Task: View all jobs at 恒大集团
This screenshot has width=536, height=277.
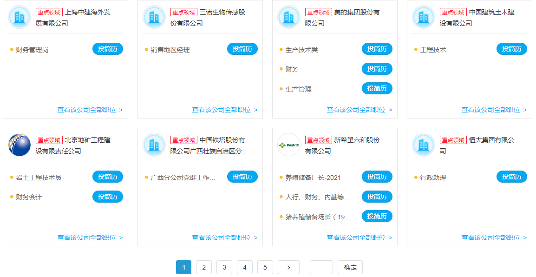Action: 494,237
